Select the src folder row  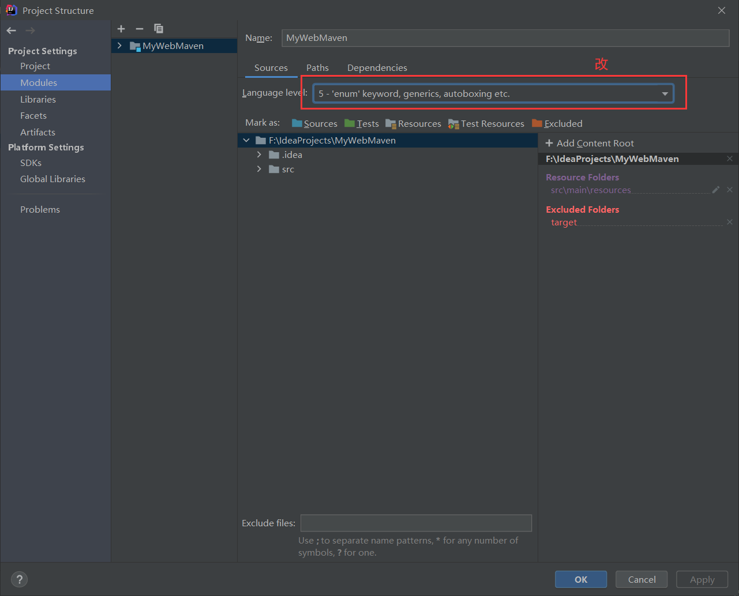click(387, 169)
